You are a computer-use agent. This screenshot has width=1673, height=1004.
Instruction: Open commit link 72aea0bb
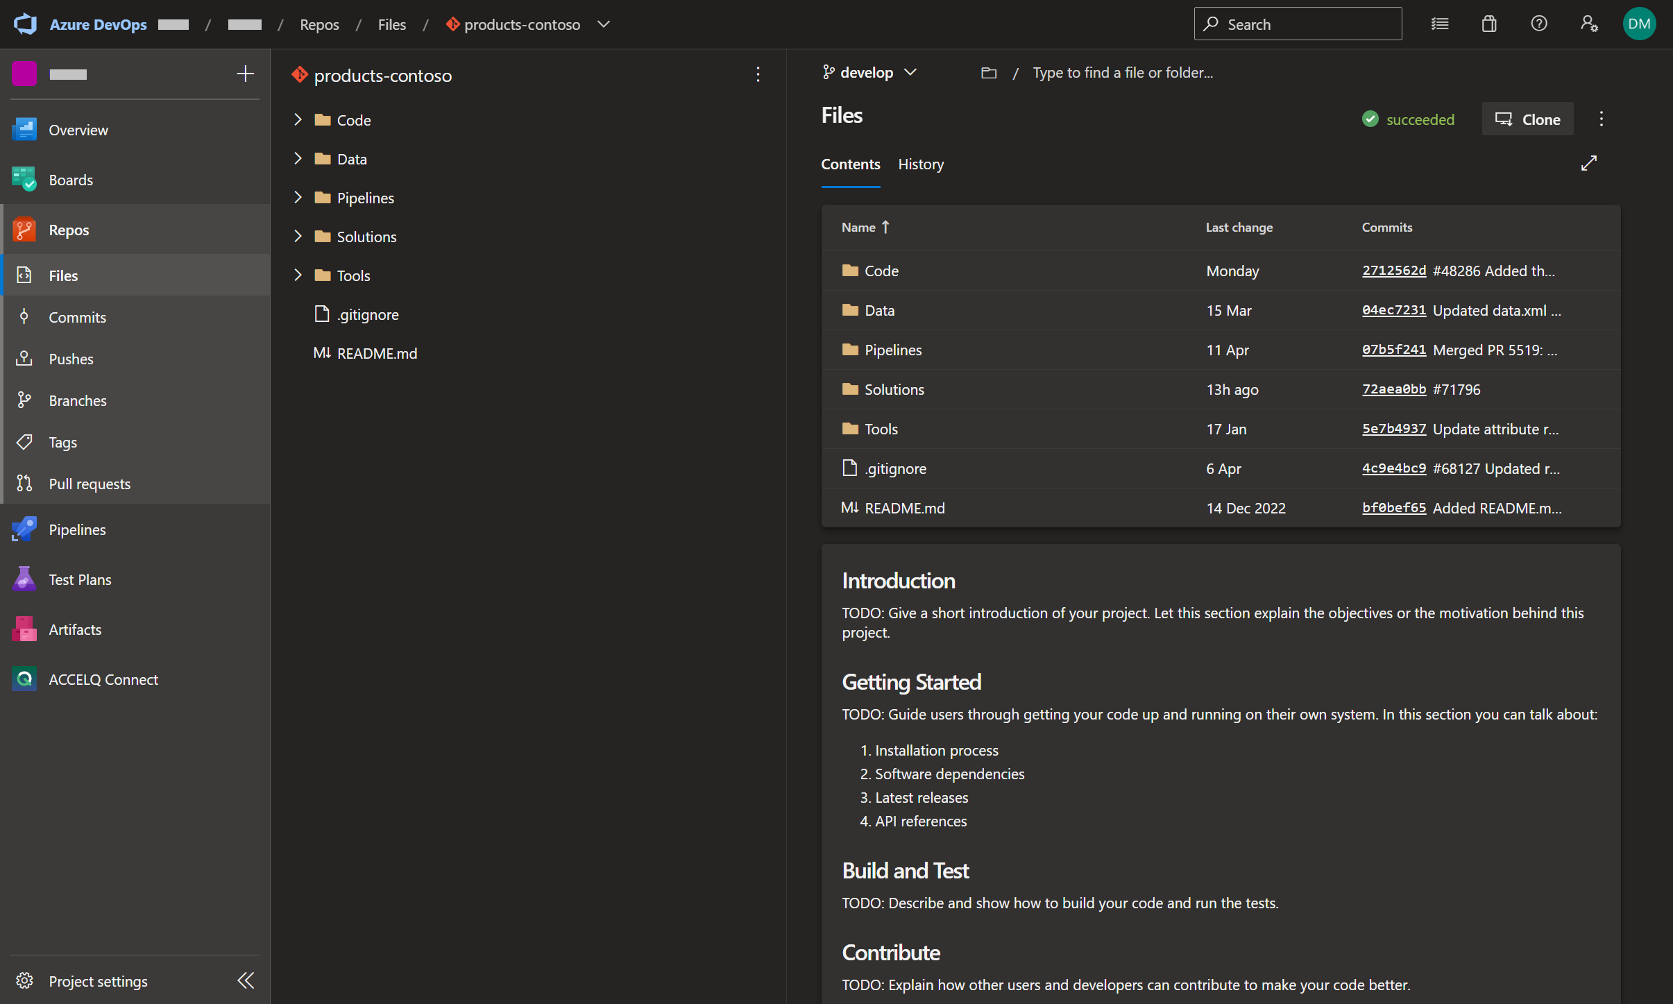pyautogui.click(x=1393, y=389)
